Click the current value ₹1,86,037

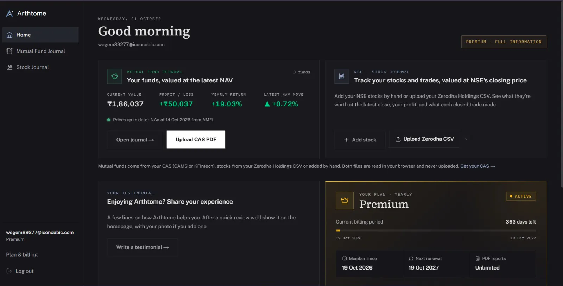click(125, 104)
